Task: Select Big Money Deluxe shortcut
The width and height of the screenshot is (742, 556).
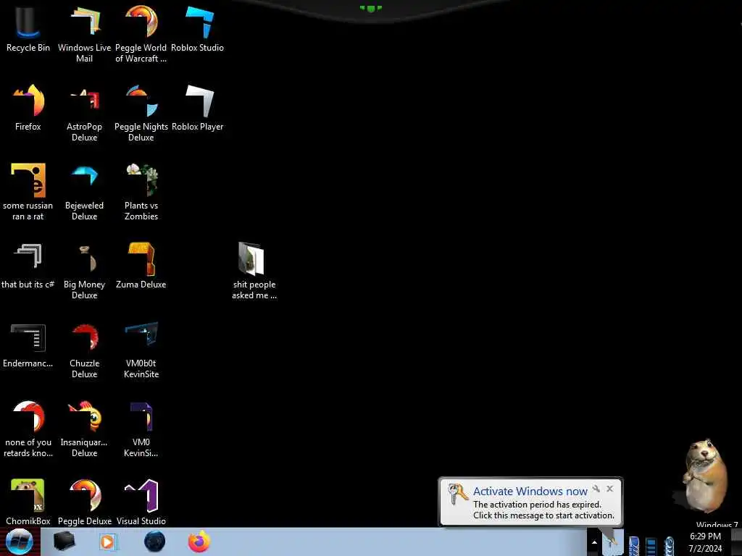Action: tap(84, 271)
